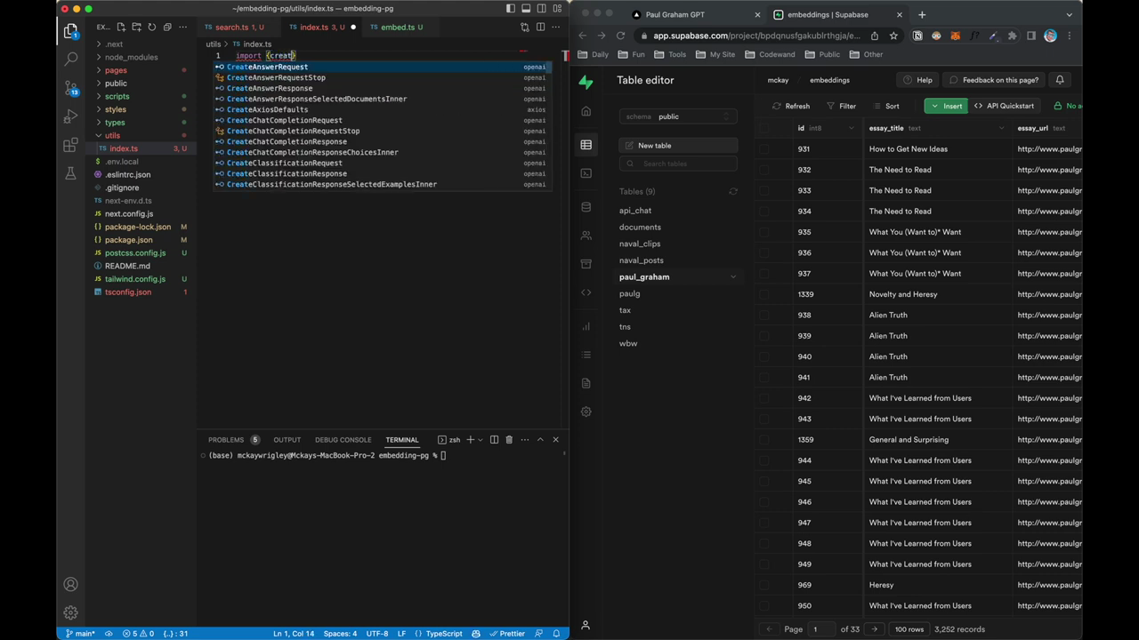This screenshot has height=640, width=1139.
Task: Open Supabase SQL editor sidebar icon
Action: 586,173
